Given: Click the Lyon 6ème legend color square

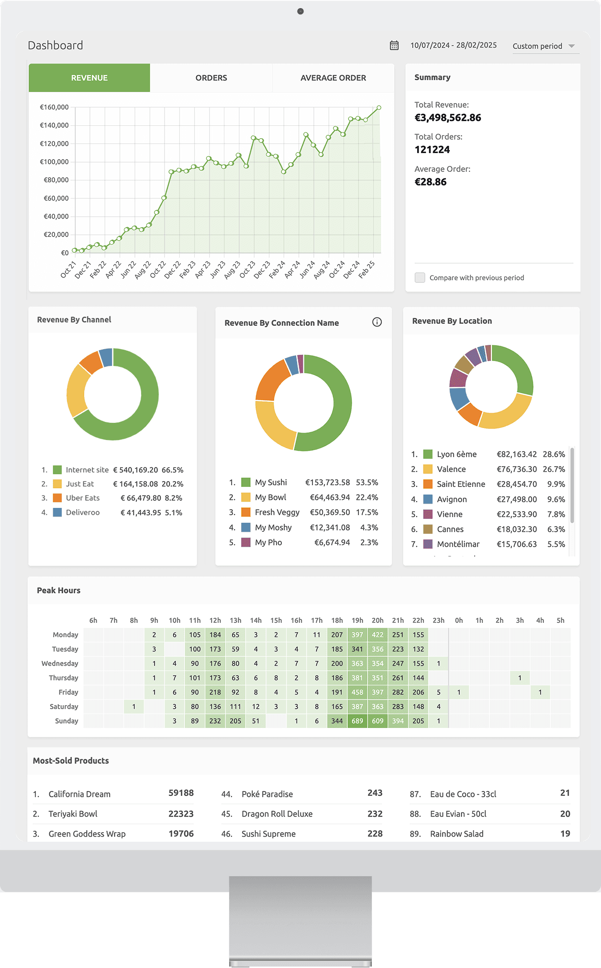Looking at the screenshot, I should [428, 454].
